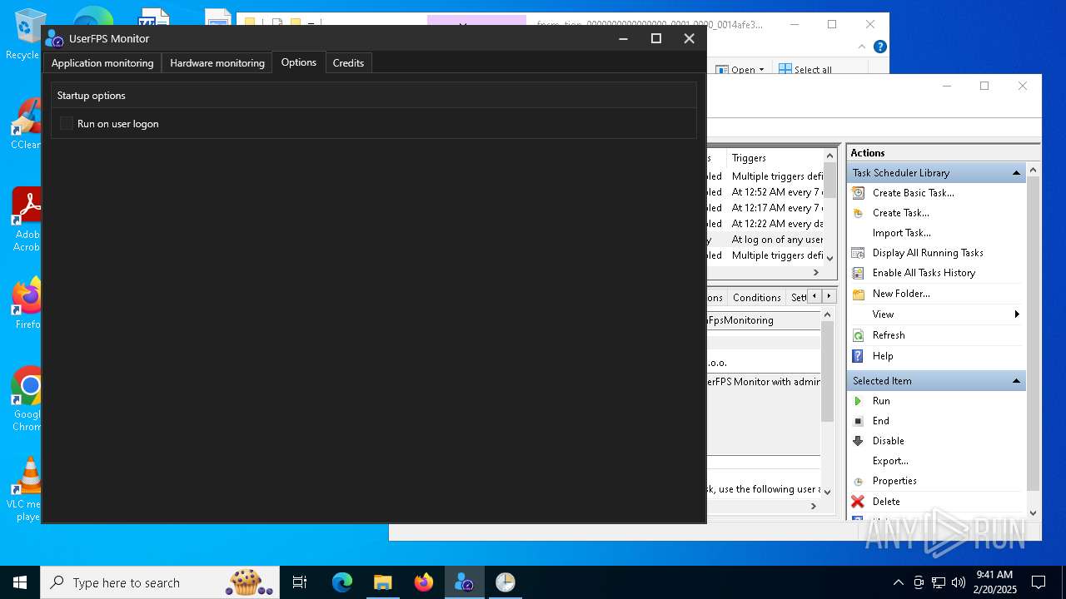Click the taskbar search box
The width and height of the screenshot is (1066, 599).
[160, 582]
